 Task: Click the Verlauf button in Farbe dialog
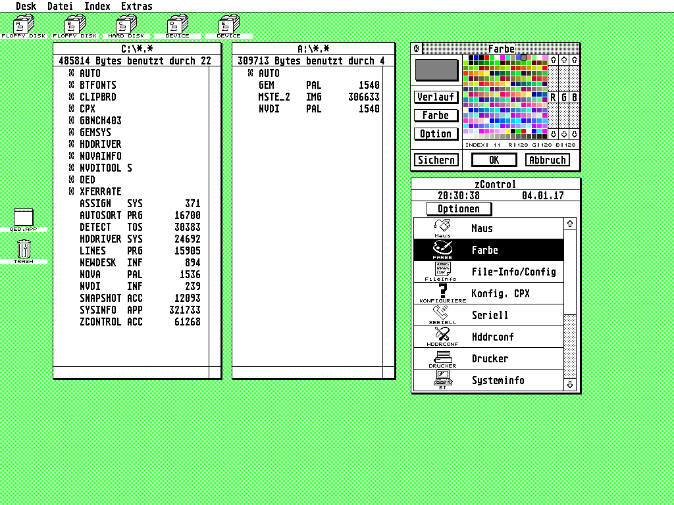point(436,97)
